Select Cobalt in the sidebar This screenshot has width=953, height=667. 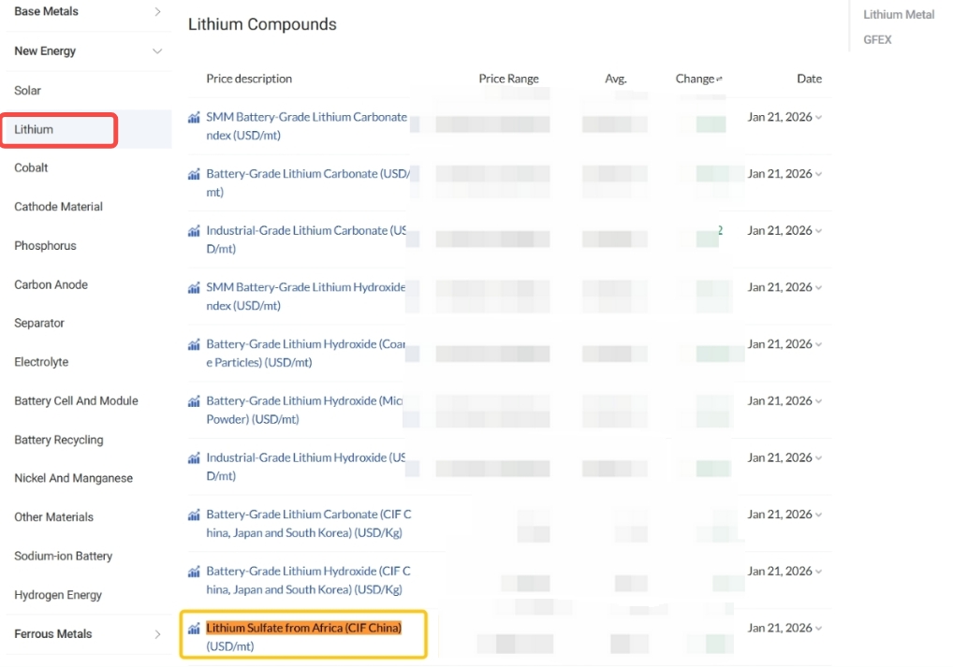[32, 168]
